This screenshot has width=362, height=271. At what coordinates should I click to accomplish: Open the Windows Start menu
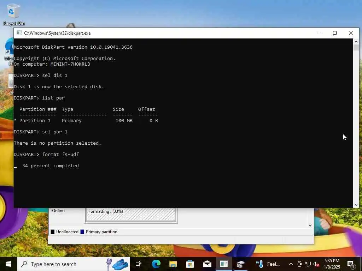[8, 264]
